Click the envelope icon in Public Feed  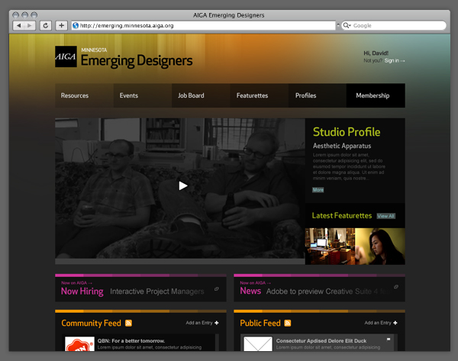coord(258,344)
